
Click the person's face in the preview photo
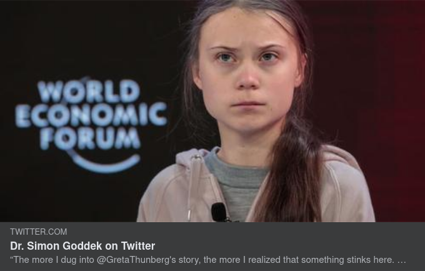[248, 71]
